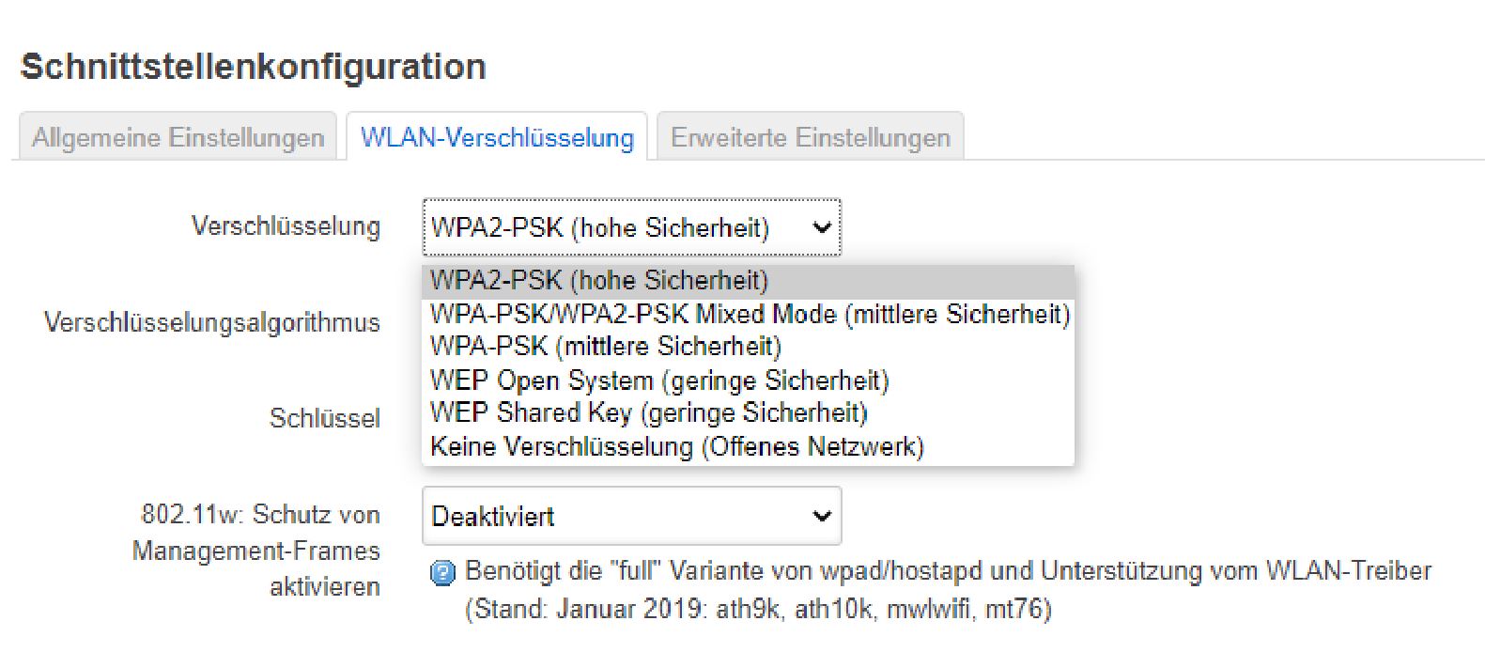Click the Schnittstellenkonfiguration heading
This screenshot has width=1485, height=652.
click(x=254, y=67)
